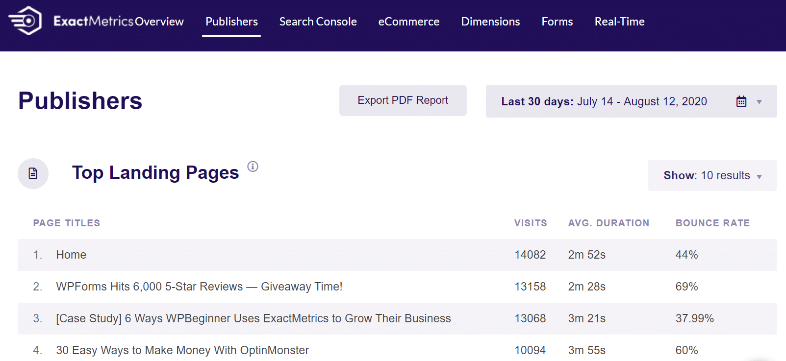Click the 60% bounce rate value
Viewport: 786px width, 361px height.
(686, 350)
